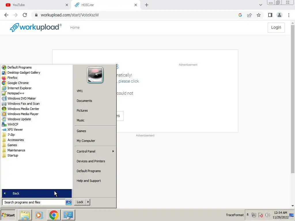295x221 pixels.
Task: Select the HOIC.rar tab
Action: (x=105, y=5)
